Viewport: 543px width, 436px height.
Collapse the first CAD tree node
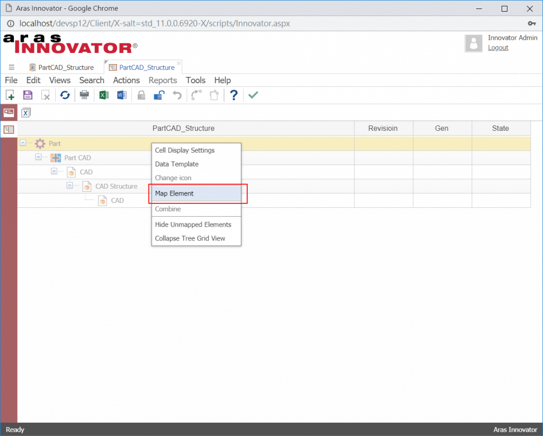pyautogui.click(x=54, y=171)
